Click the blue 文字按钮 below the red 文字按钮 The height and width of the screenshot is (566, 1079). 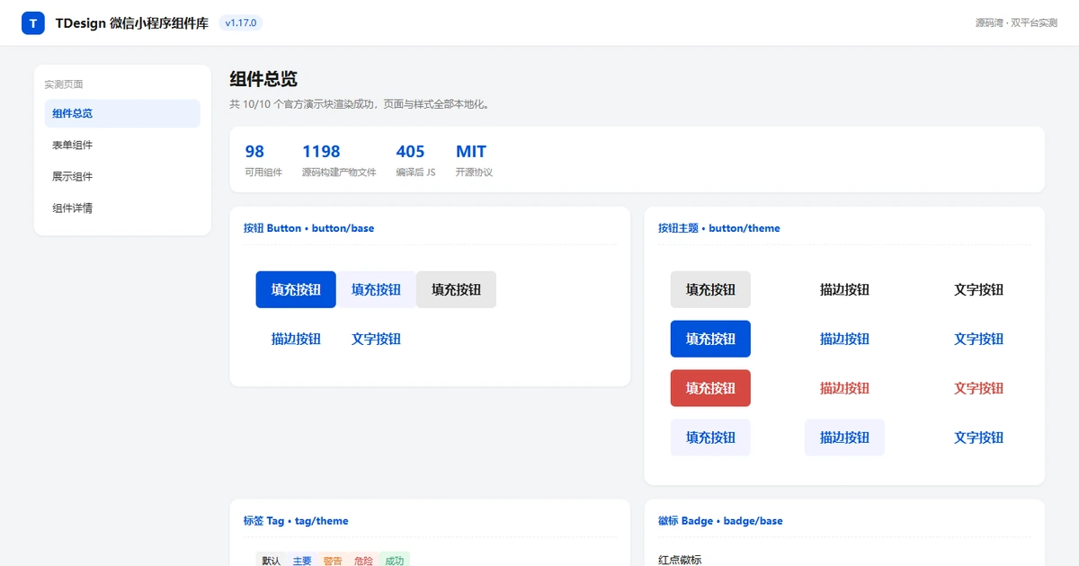[x=978, y=438]
